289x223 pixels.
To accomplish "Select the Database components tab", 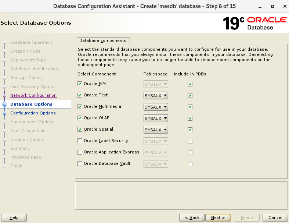I will point(102,40).
